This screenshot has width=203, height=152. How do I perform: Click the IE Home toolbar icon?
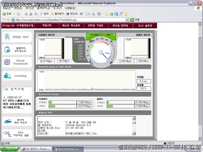coord(36,14)
